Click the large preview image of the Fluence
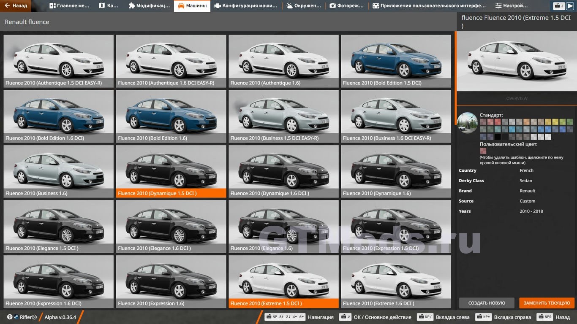Image resolution: width=577 pixels, height=324 pixels. [517, 61]
